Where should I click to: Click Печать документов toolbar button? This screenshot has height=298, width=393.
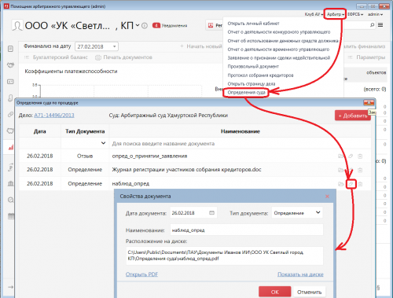[x=123, y=57]
